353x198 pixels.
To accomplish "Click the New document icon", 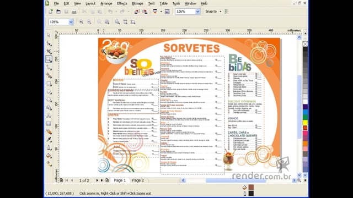I will point(51,12).
